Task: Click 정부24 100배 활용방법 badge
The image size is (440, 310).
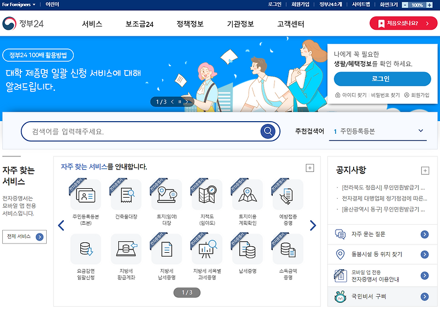Action: click(x=38, y=55)
